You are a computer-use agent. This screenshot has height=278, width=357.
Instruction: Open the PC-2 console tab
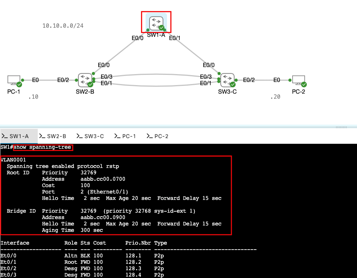tap(157, 136)
